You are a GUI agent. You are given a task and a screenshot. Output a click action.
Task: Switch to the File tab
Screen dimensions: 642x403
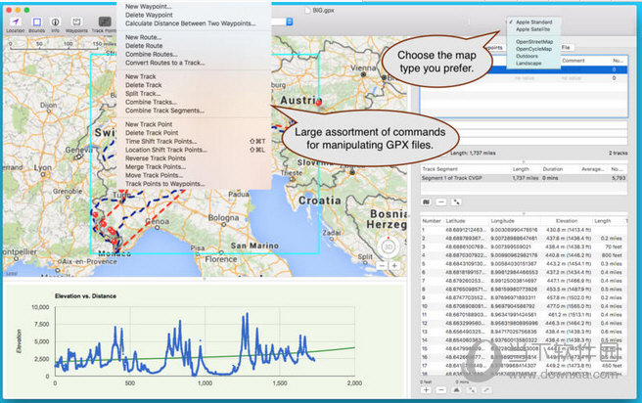point(566,48)
